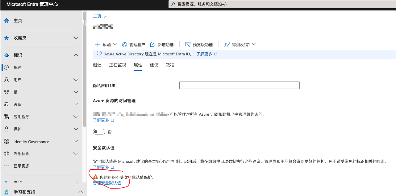The width and height of the screenshot is (396, 196).
Task: Open the 添加 dropdown arrow
Action: click(x=115, y=44)
